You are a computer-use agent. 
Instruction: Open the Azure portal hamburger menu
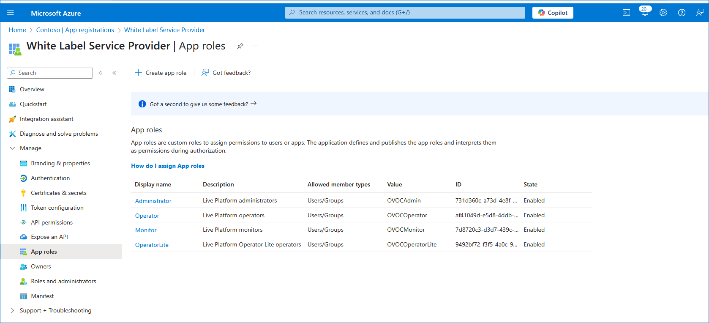tap(11, 13)
